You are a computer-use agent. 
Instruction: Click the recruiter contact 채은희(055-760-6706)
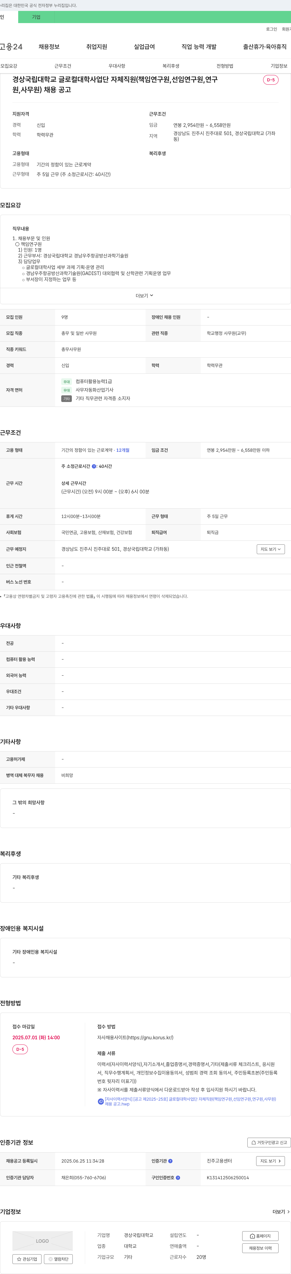click(83, 1177)
